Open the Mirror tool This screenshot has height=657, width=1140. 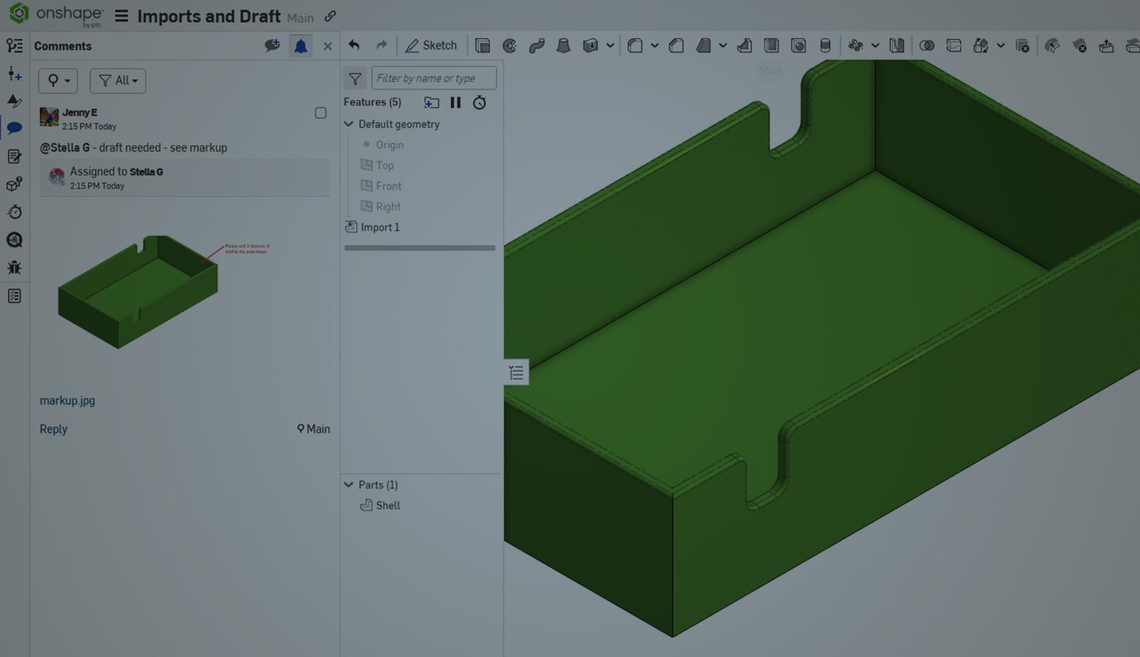click(x=897, y=45)
